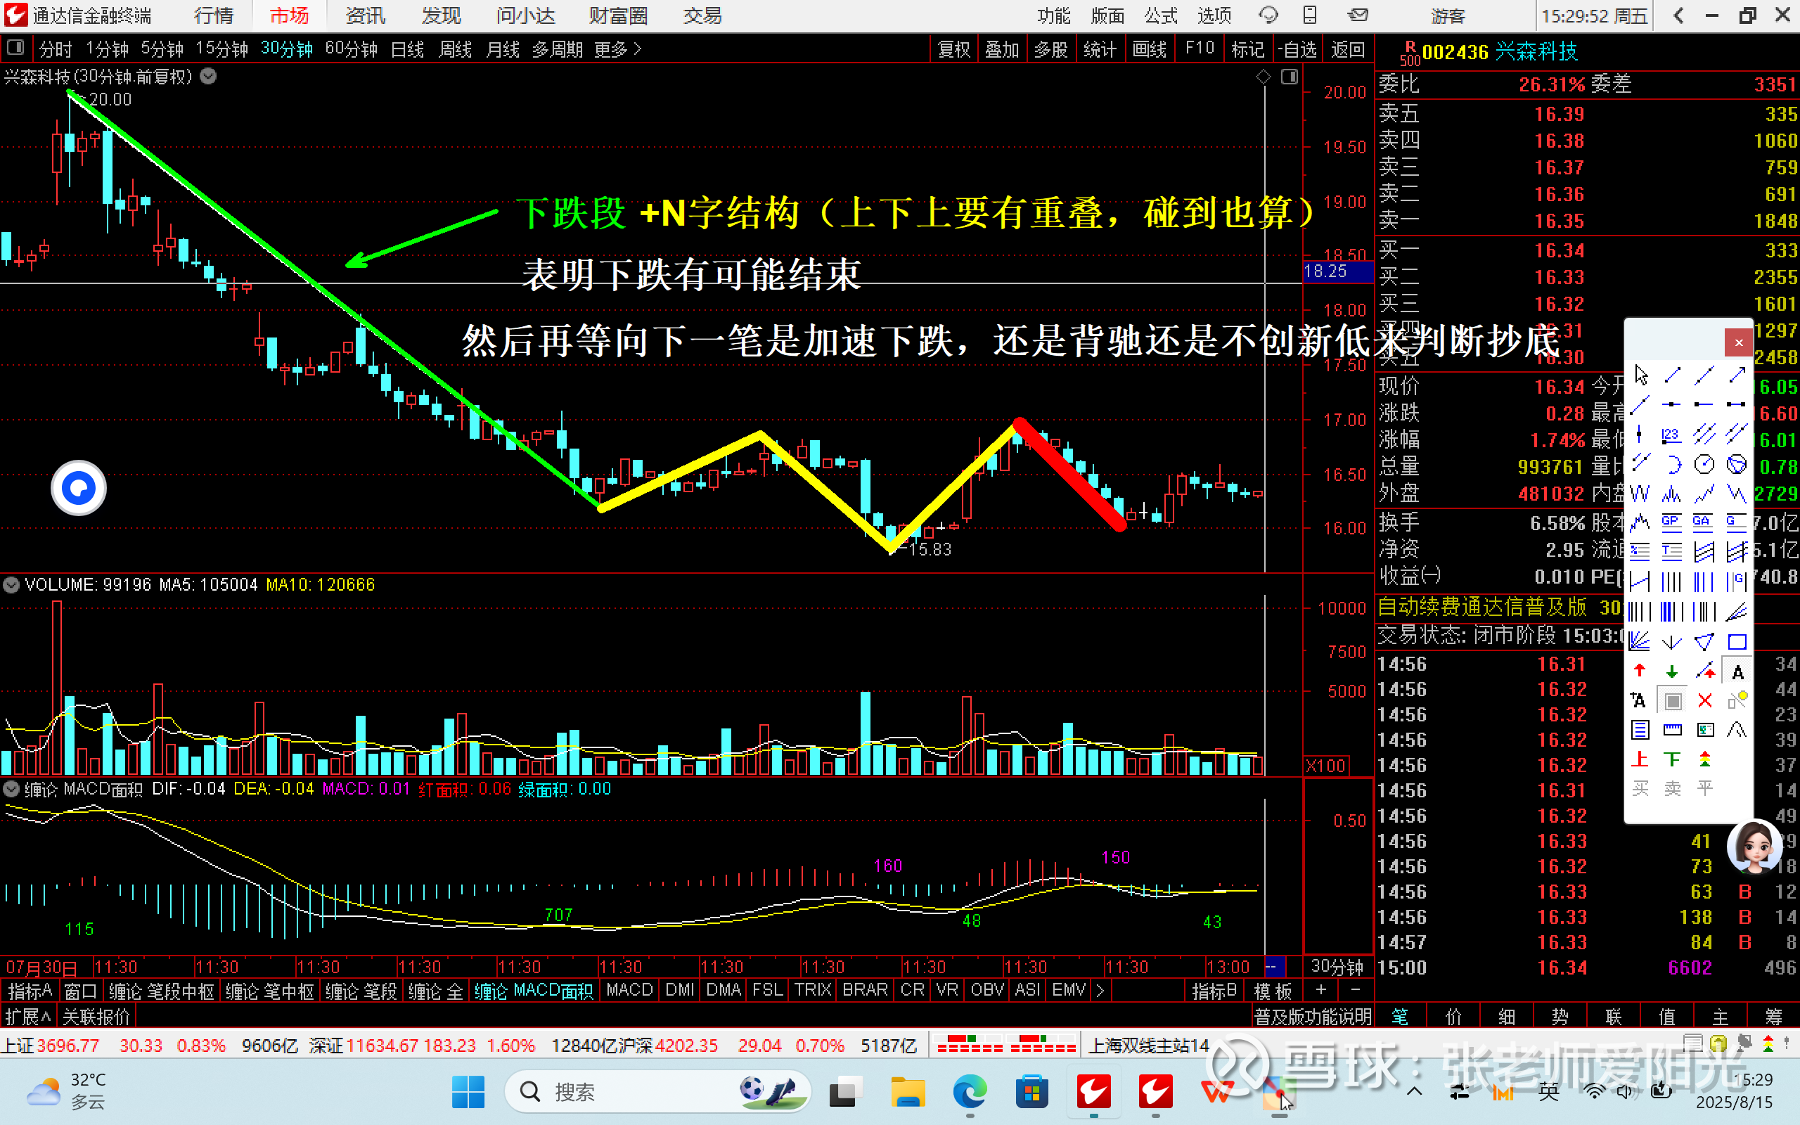Open the mobile phone icon in title bar
1800x1125 pixels.
[x=1310, y=15]
